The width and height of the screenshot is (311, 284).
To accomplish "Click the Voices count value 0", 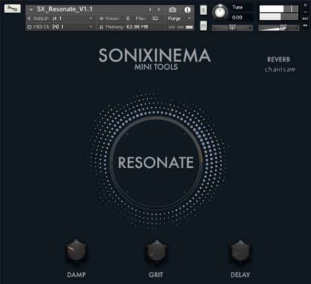I will [x=128, y=19].
